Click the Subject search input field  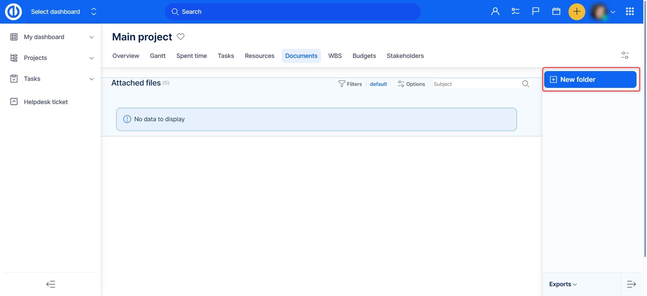(x=476, y=84)
